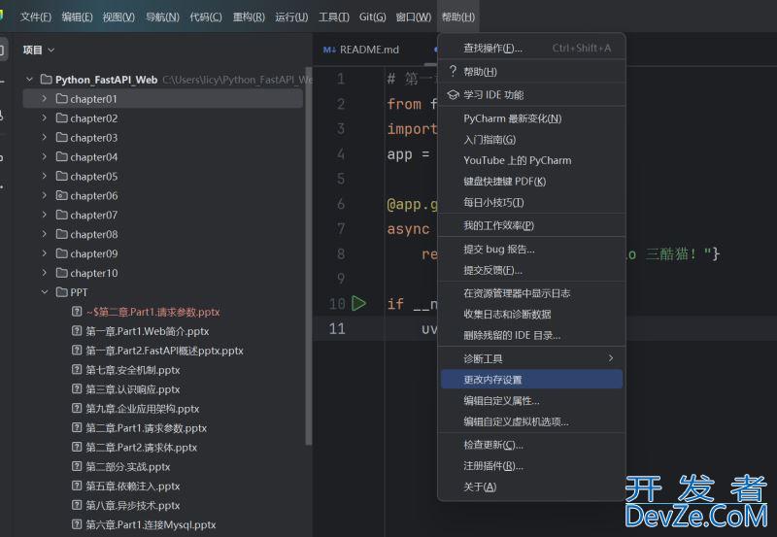The image size is (777, 537).
Task: Click file icon of 第七章.安全机制.pptx
Action: [x=77, y=369]
